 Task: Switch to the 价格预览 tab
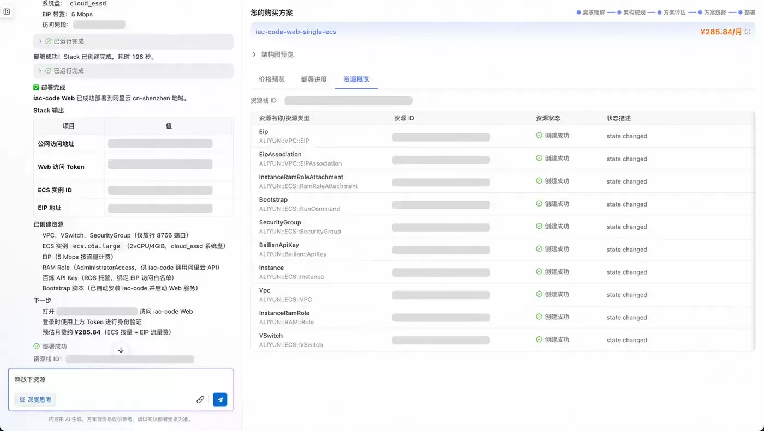tap(272, 80)
